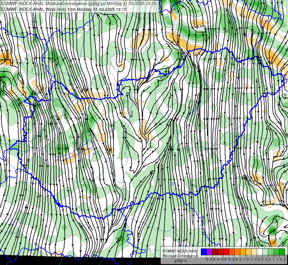Click the pale green swatch from 0 to 0.5
Viewport: 288px width, 265px height.
(x=265, y=252)
